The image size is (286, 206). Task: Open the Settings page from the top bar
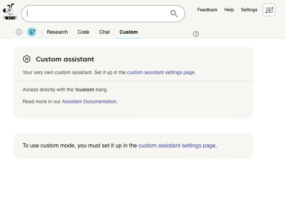click(x=249, y=9)
